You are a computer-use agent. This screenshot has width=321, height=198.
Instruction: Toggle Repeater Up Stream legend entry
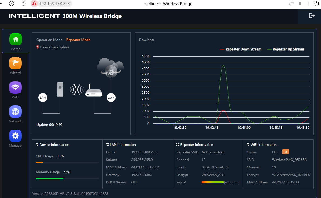click(x=286, y=49)
